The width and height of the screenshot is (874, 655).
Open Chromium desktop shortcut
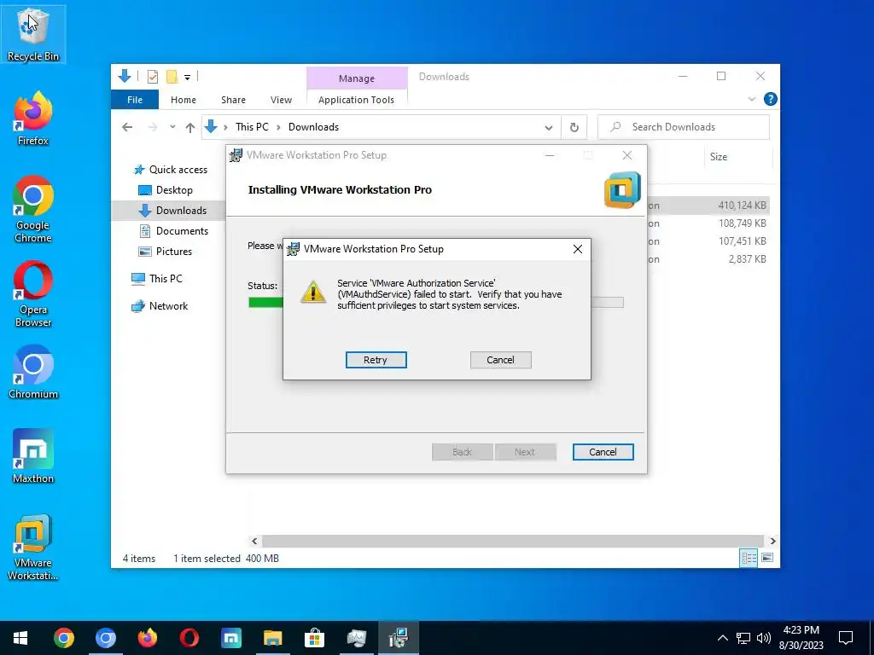(x=33, y=372)
